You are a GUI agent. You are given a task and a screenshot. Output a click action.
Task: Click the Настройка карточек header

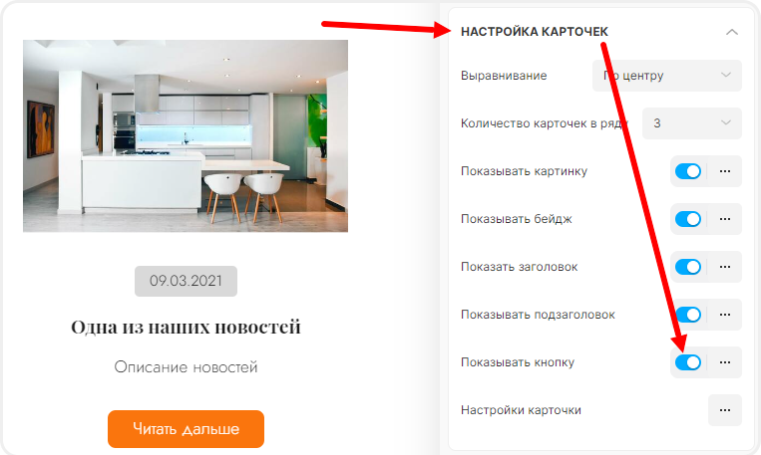tap(535, 32)
